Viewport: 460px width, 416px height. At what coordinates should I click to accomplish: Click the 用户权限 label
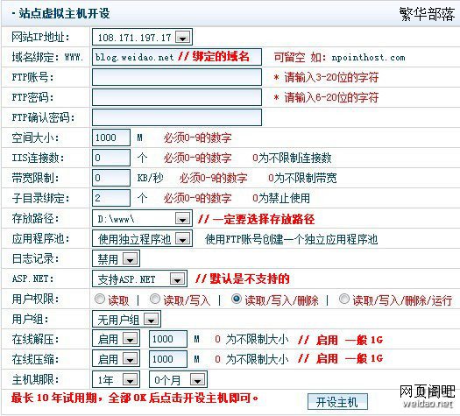pos(36,299)
